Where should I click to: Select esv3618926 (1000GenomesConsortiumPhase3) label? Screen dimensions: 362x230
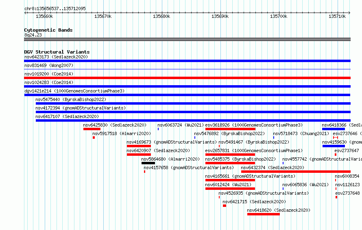point(254,125)
